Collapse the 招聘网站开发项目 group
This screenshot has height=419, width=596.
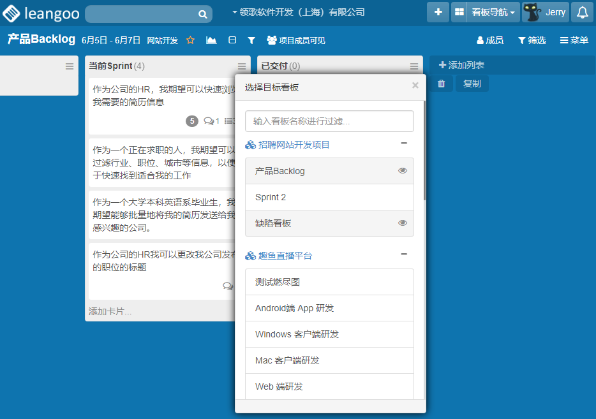pyautogui.click(x=403, y=143)
